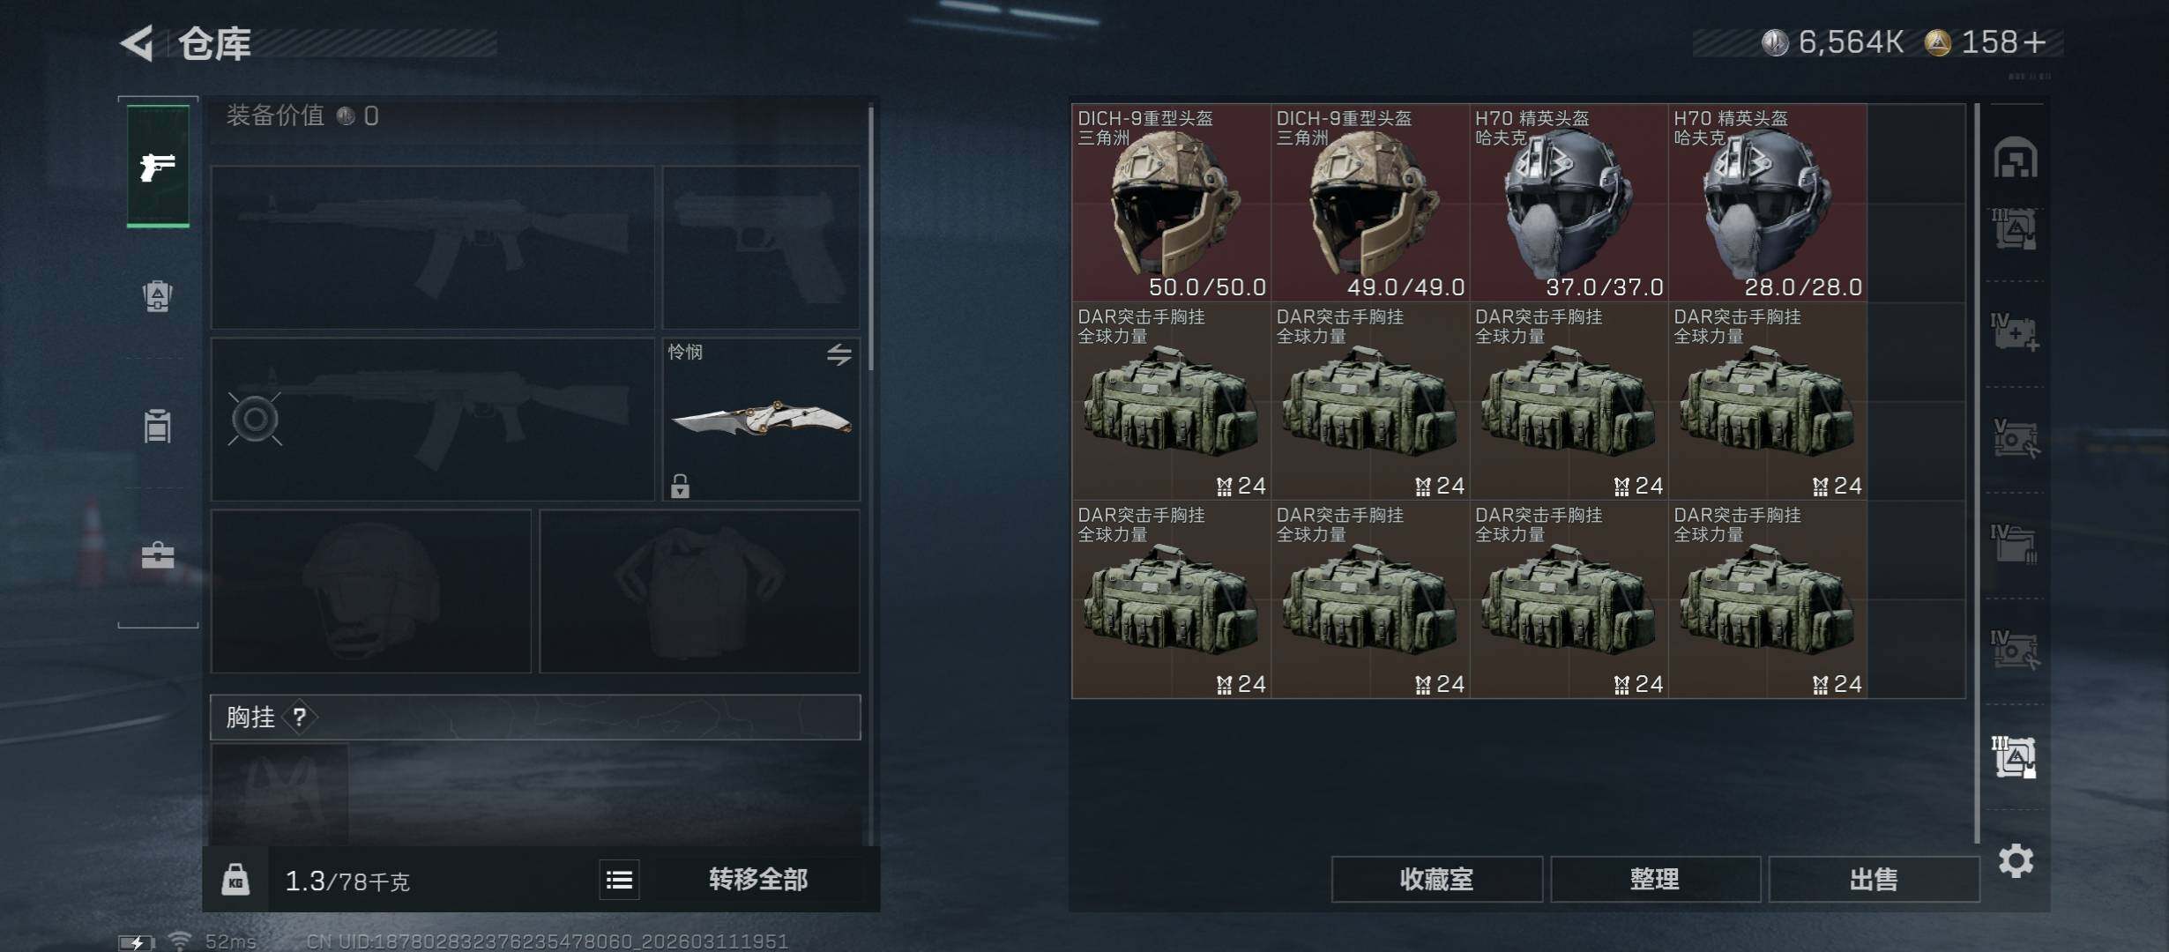The height and width of the screenshot is (952, 2169).
Task: Click the 转移全部 transfer all button
Action: [758, 880]
